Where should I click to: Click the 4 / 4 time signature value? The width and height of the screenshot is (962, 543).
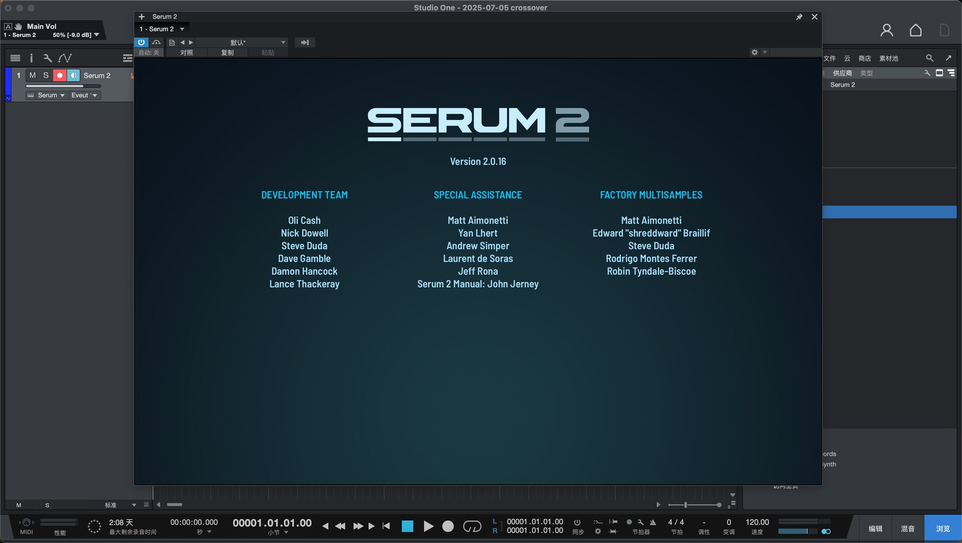tap(676, 522)
